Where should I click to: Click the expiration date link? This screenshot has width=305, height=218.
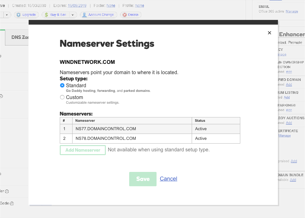click(77, 6)
